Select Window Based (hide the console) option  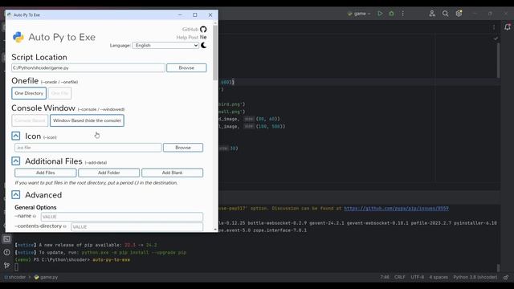point(87,120)
